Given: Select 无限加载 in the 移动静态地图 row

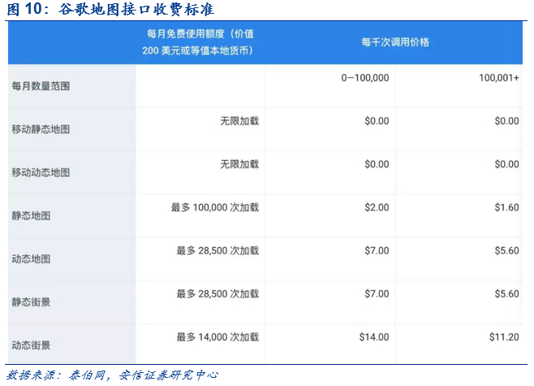Looking at the screenshot, I should [x=239, y=121].
